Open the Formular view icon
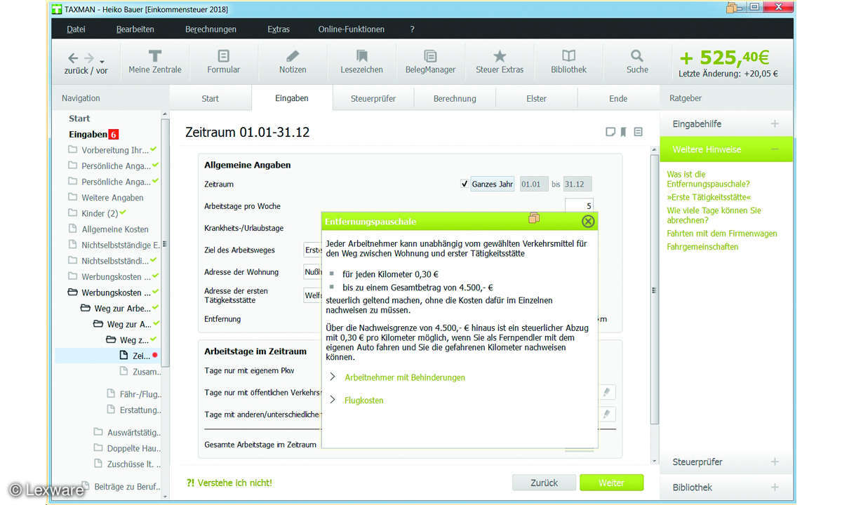Screen dimensions: 842x505 click(x=223, y=62)
